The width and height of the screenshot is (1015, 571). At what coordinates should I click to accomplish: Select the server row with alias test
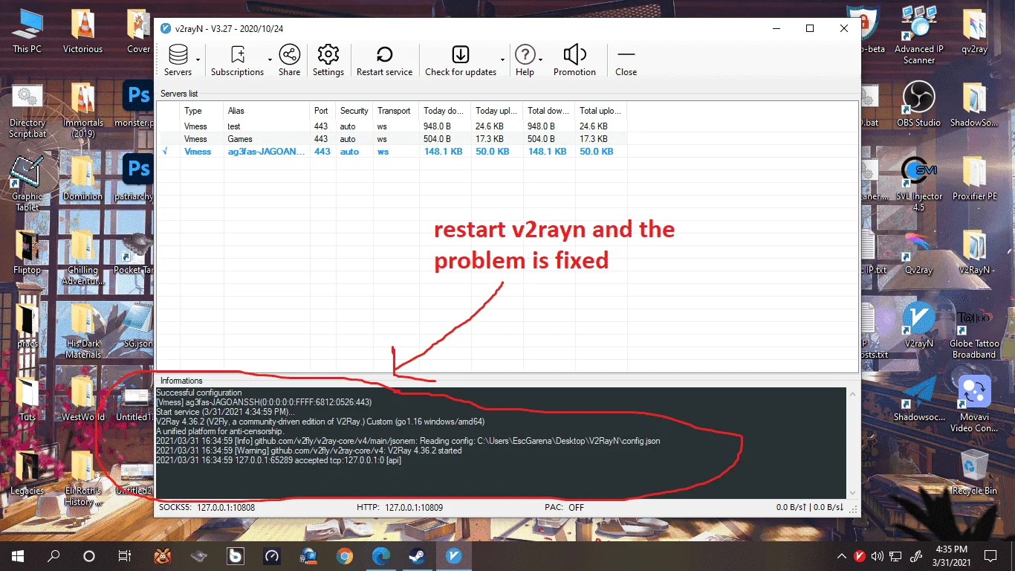tap(394, 126)
